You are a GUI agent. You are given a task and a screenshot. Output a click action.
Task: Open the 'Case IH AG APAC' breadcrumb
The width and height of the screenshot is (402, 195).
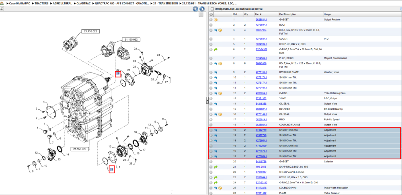tap(19, 4)
